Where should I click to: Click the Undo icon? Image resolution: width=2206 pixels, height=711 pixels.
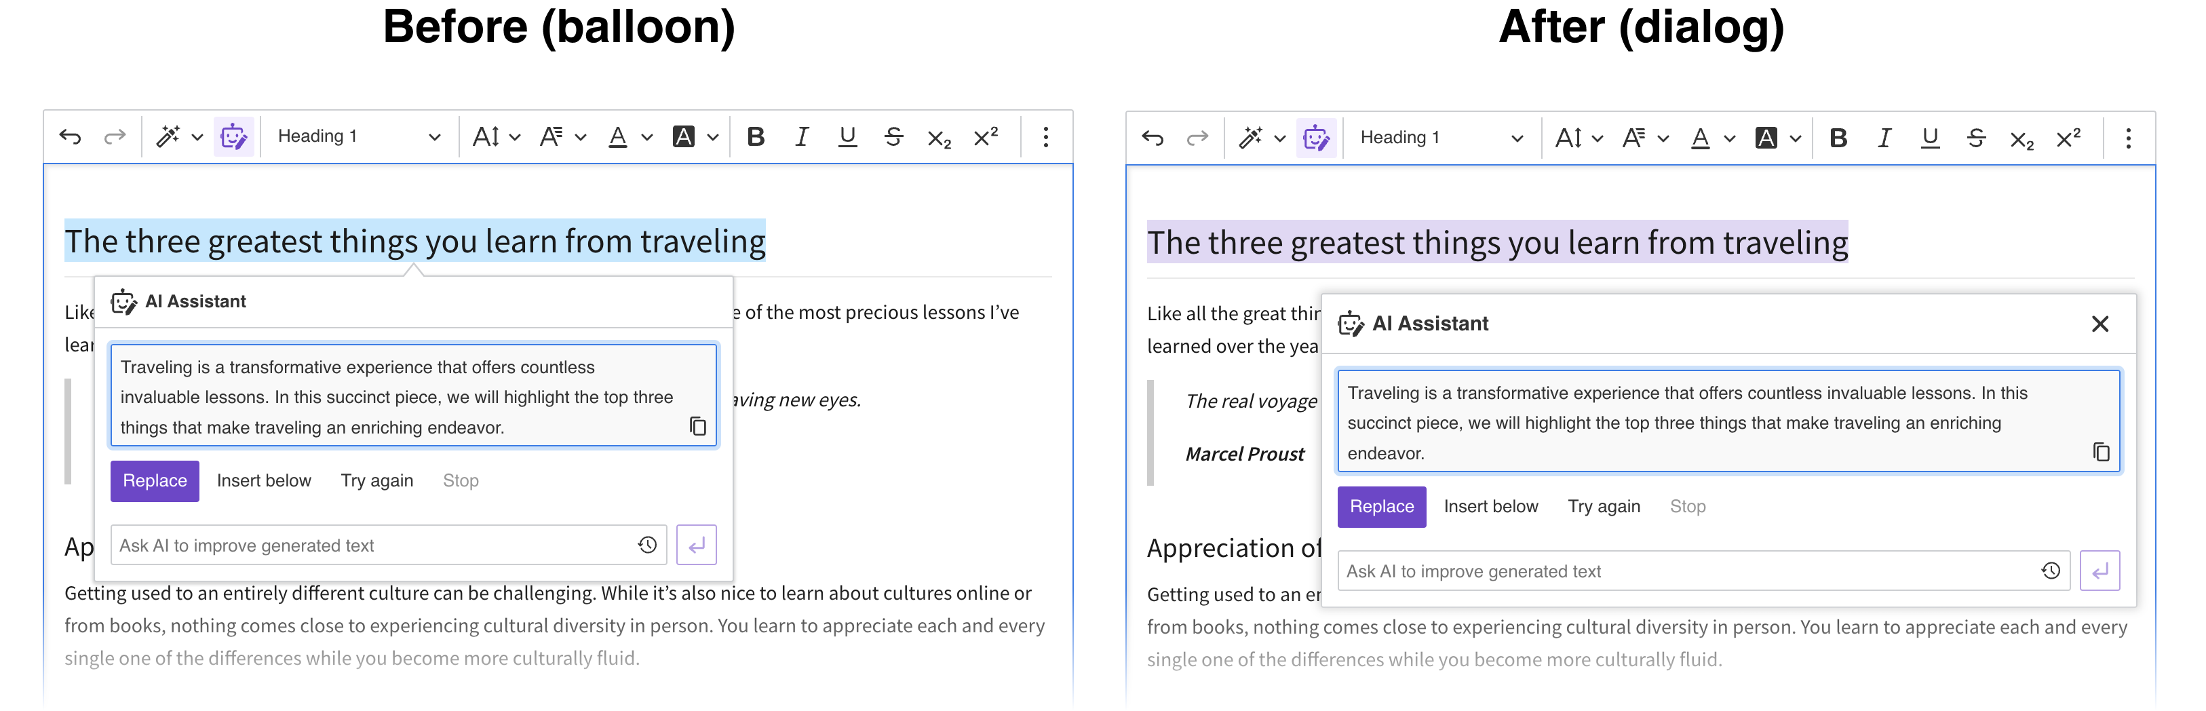click(x=71, y=136)
